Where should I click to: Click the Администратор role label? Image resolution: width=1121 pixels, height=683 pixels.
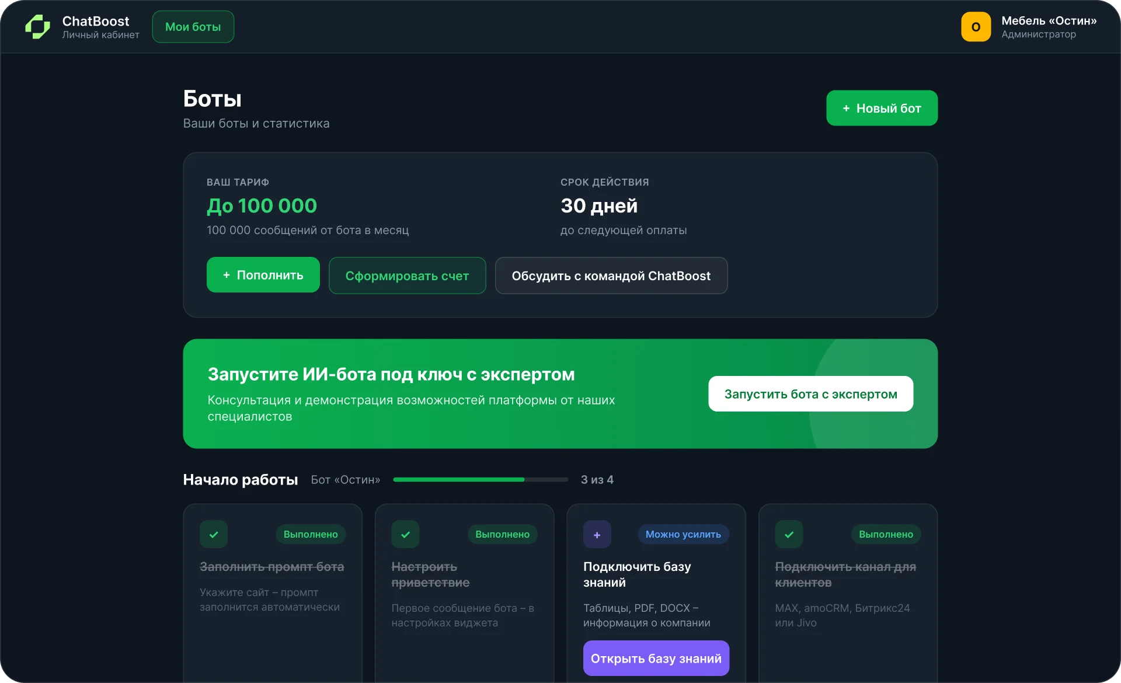tap(1038, 34)
